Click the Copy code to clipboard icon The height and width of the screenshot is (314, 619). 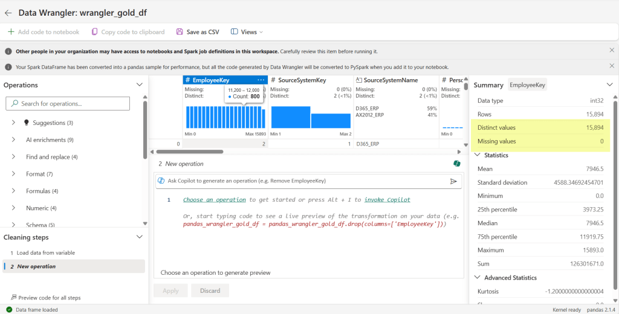click(x=94, y=32)
